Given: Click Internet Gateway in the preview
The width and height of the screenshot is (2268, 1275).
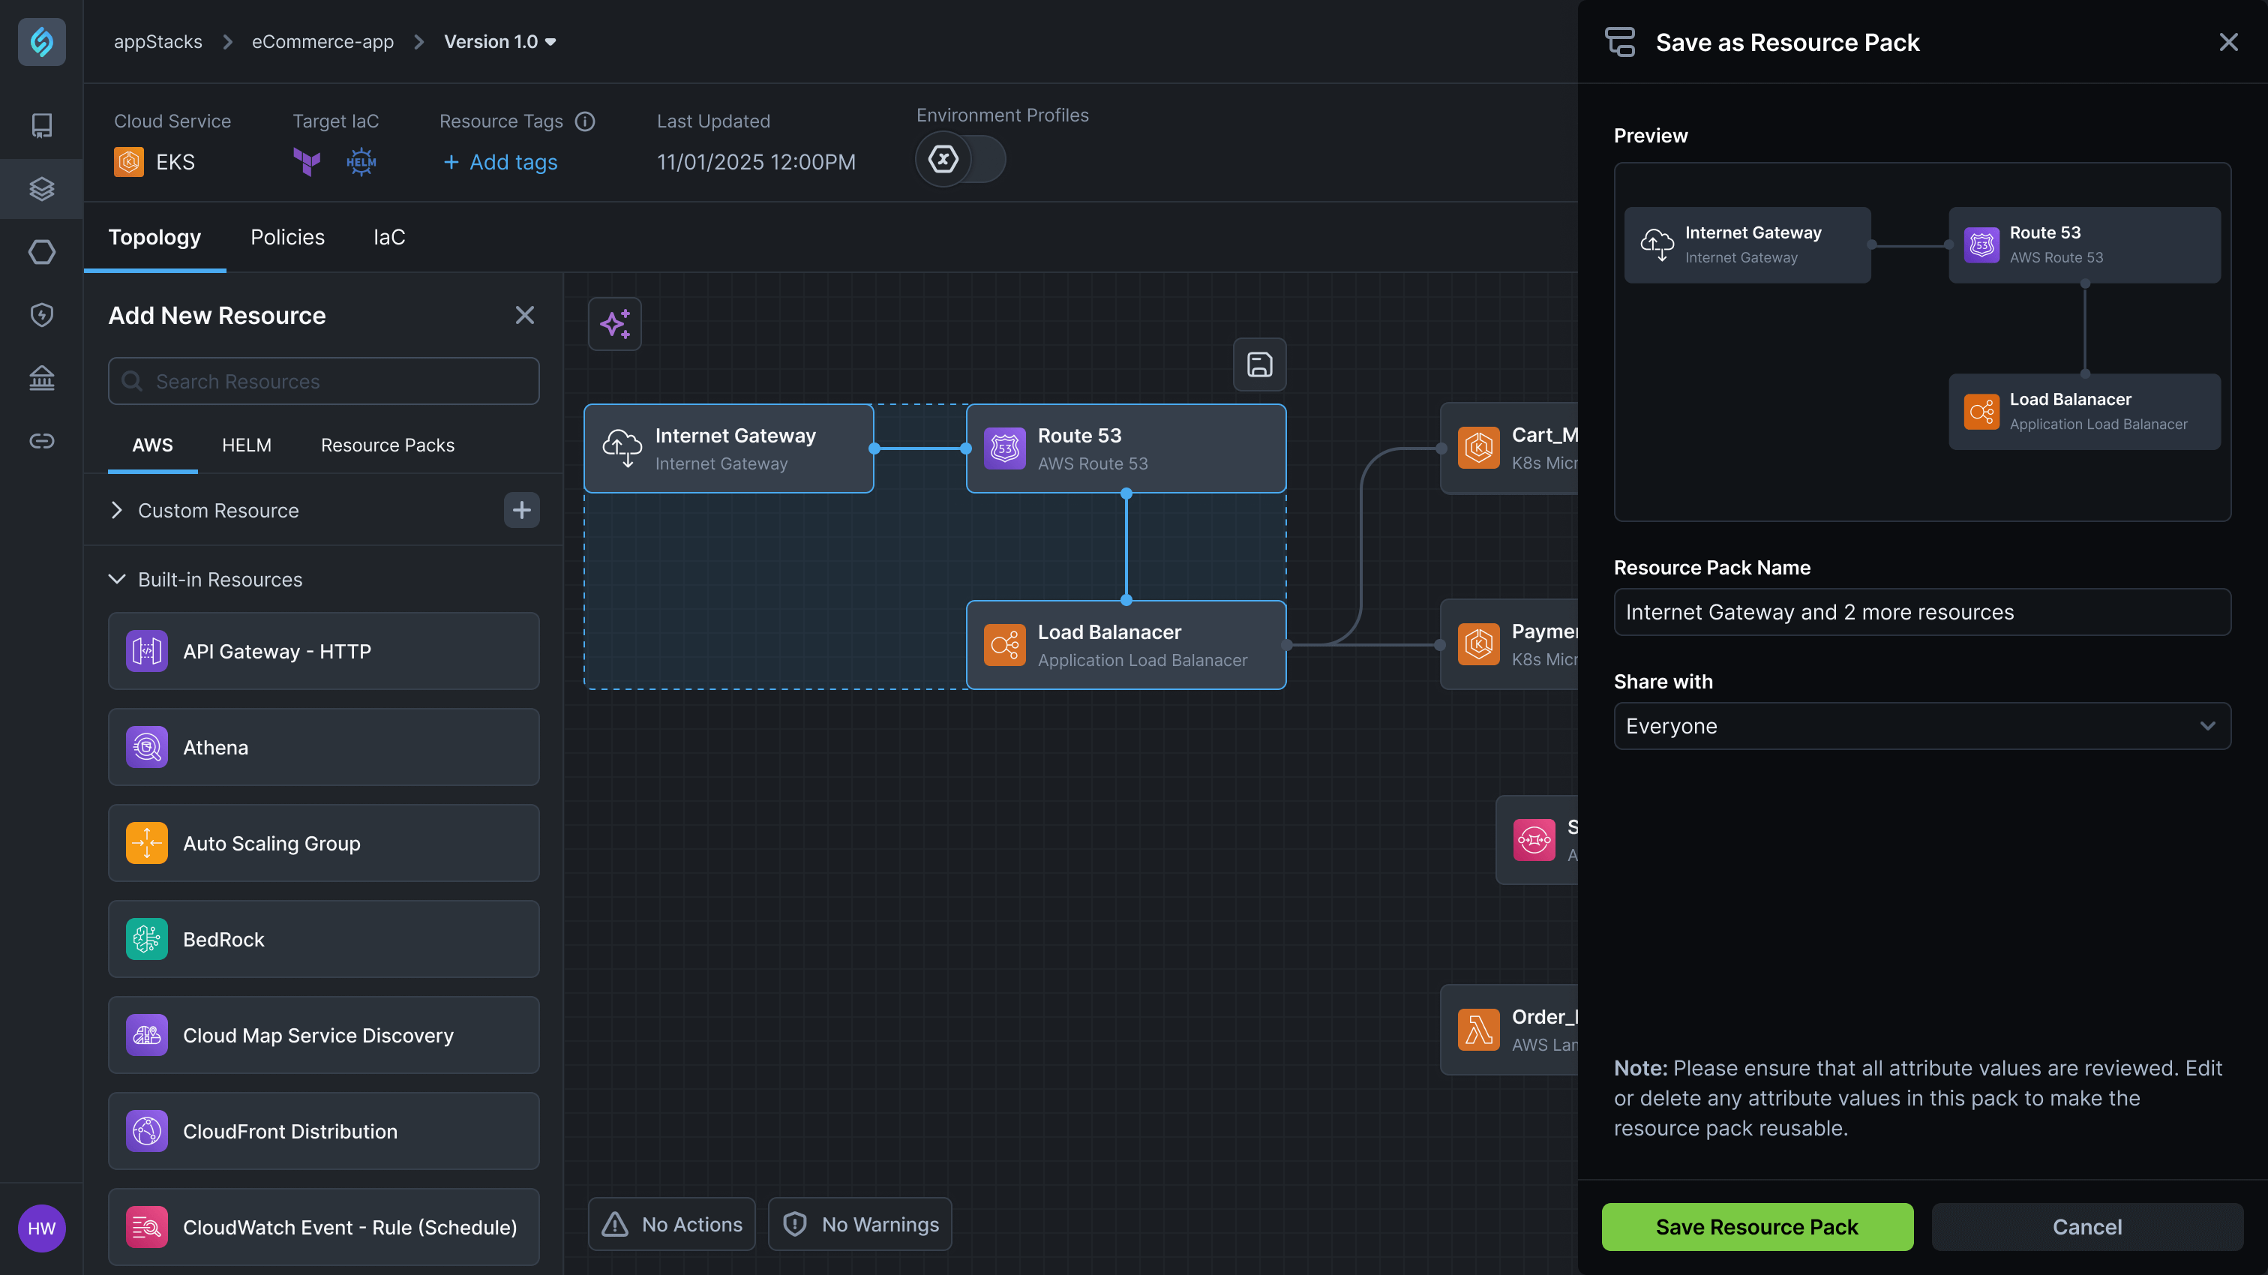Looking at the screenshot, I should 1747,244.
